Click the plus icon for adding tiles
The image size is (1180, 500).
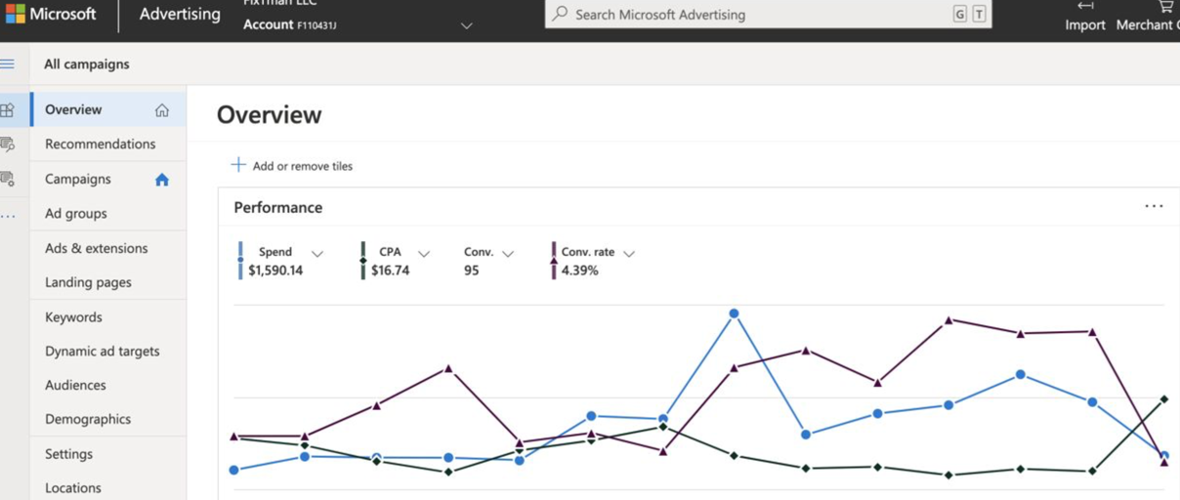(237, 165)
